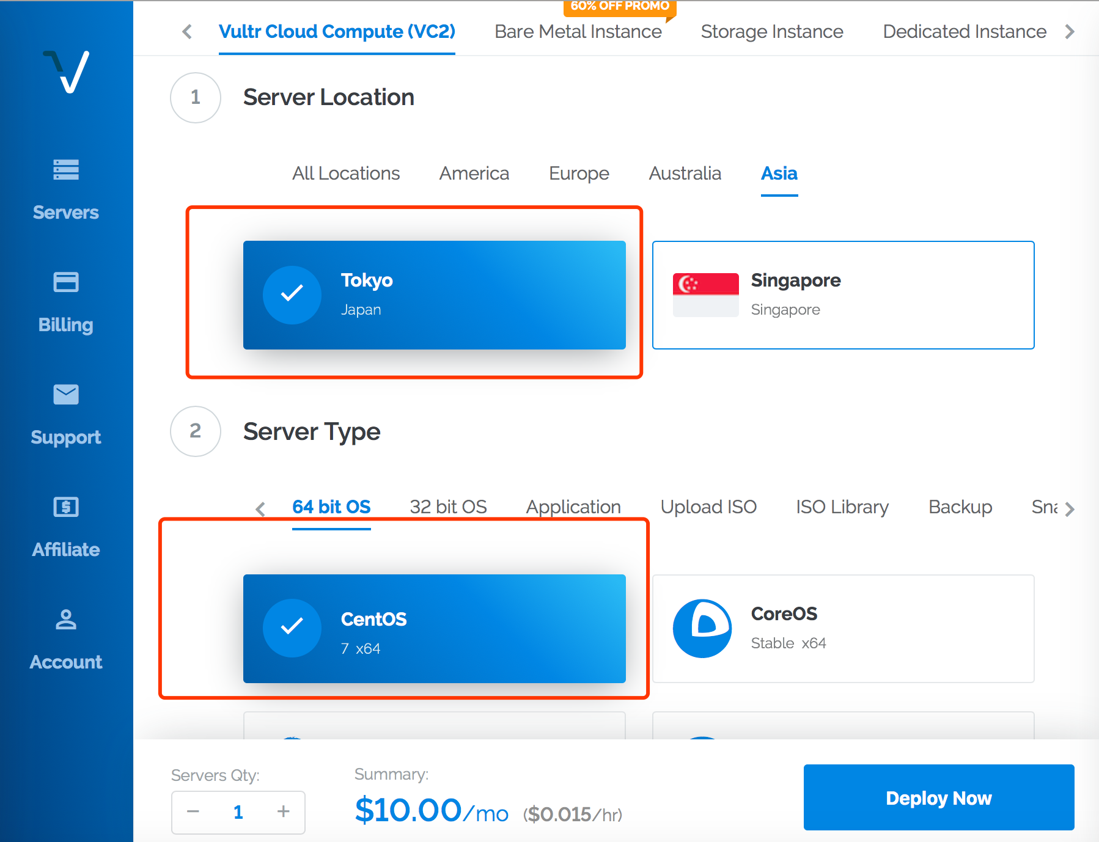Viewport: 1099px width, 842px height.
Task: Click the CoreOS logo icon
Action: pyautogui.click(x=702, y=628)
